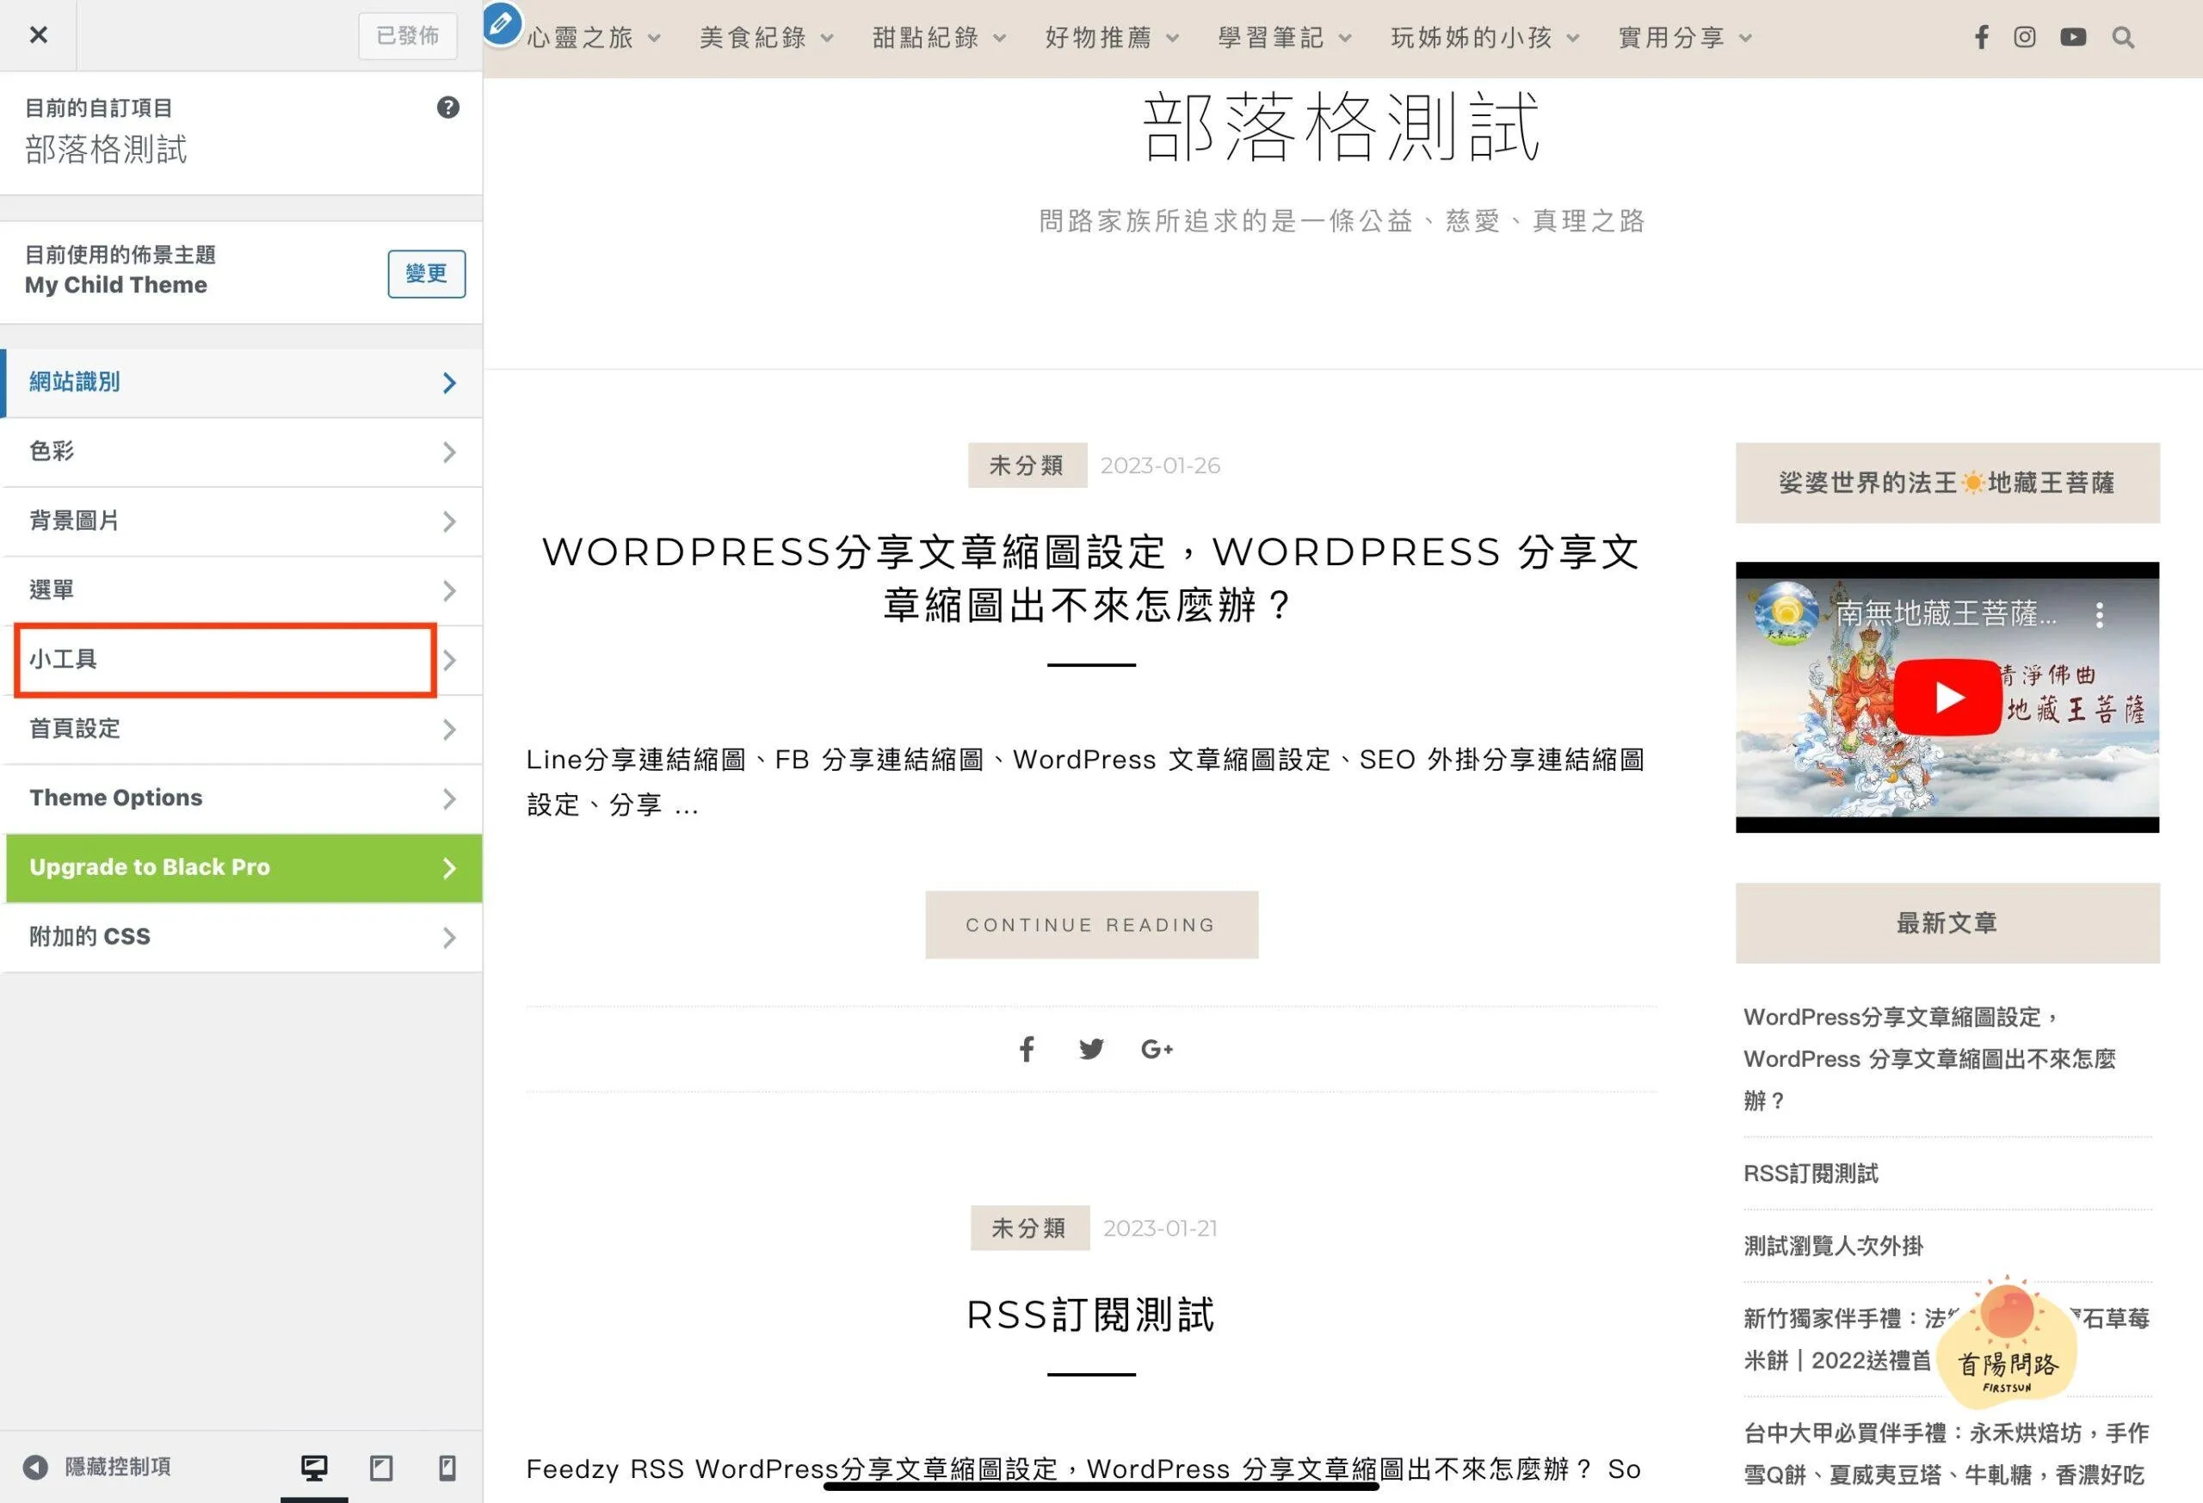This screenshot has height=1503, width=2203.
Task: Click the CONTINUE READING button
Action: coord(1090,925)
